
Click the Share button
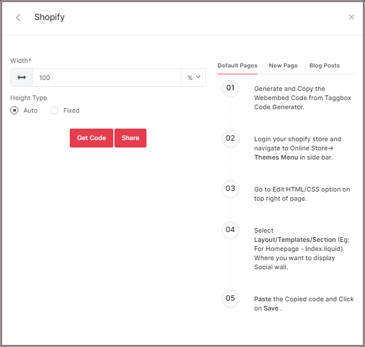click(130, 138)
